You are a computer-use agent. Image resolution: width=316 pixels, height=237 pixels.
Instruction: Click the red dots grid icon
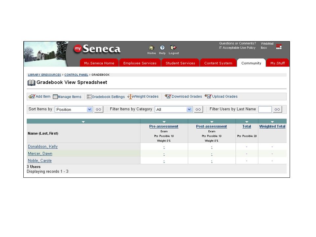(x=279, y=46)
